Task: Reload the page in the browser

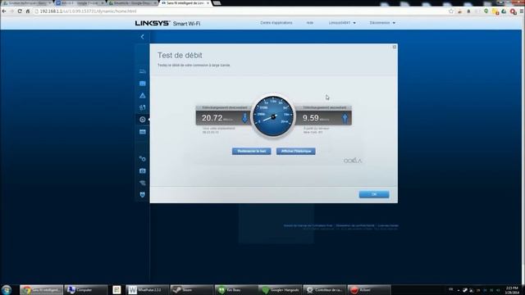Action: [20, 11]
